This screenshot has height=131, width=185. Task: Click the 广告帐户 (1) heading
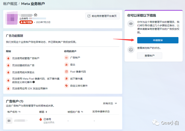14,101
